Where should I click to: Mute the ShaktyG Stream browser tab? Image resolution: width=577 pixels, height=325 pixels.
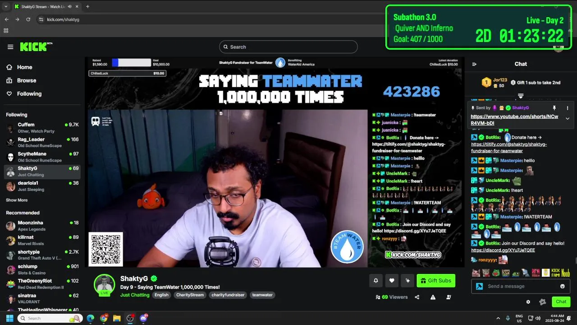tap(69, 6)
